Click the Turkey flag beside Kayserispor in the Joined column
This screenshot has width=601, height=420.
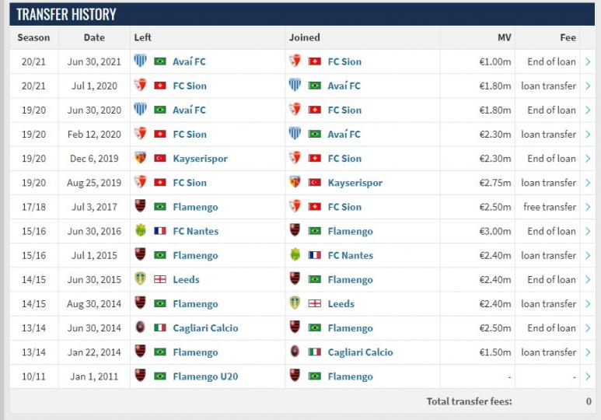pyautogui.click(x=315, y=183)
